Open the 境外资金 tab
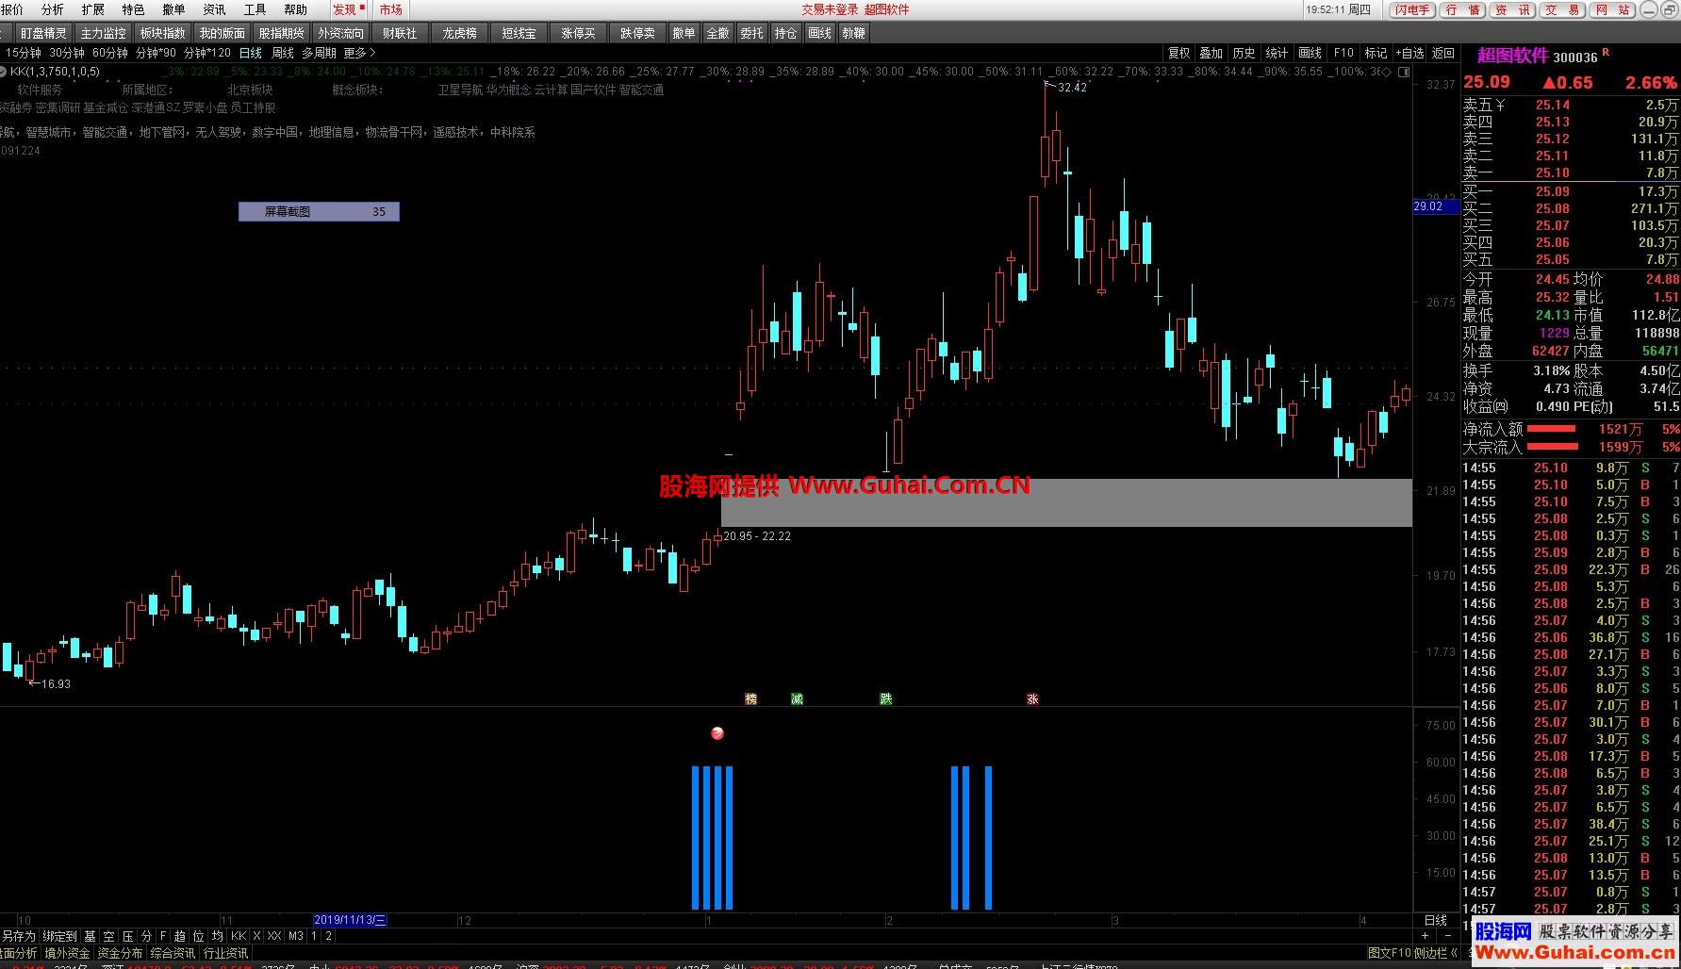 67,953
